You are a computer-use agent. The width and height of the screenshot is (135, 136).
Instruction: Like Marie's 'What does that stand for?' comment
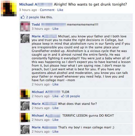[55, 108]
